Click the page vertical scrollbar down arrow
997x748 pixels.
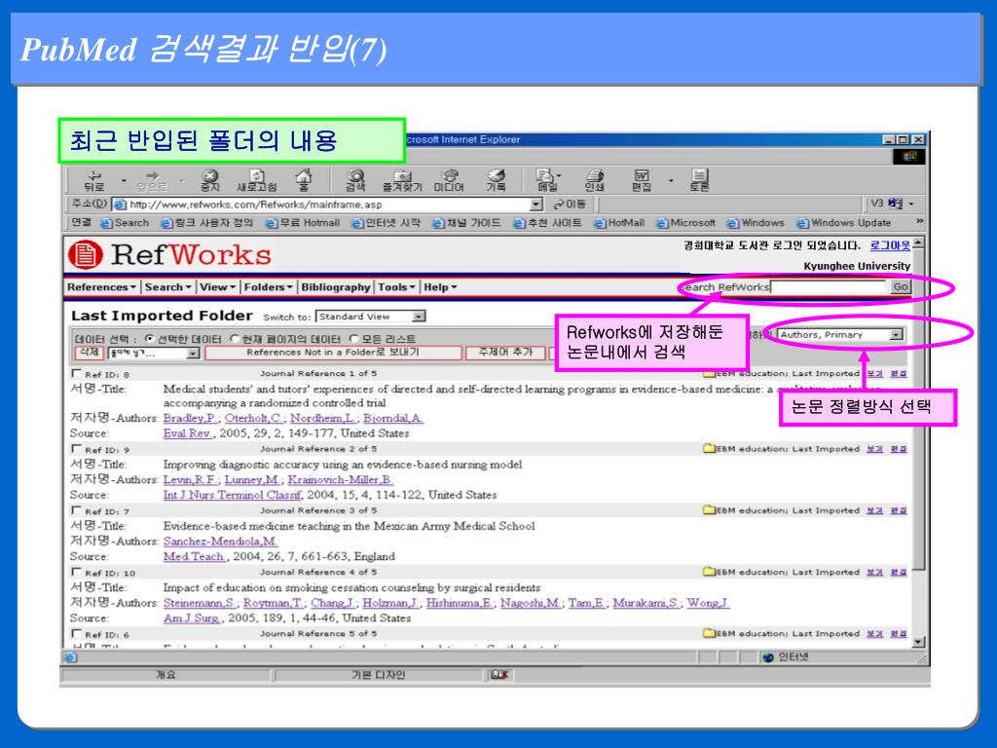pyautogui.click(x=917, y=642)
